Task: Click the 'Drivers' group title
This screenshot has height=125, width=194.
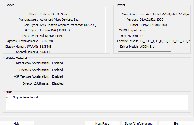Action: point(120,5)
